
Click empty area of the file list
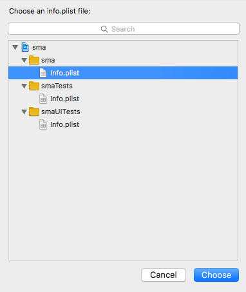[x=123, y=193]
